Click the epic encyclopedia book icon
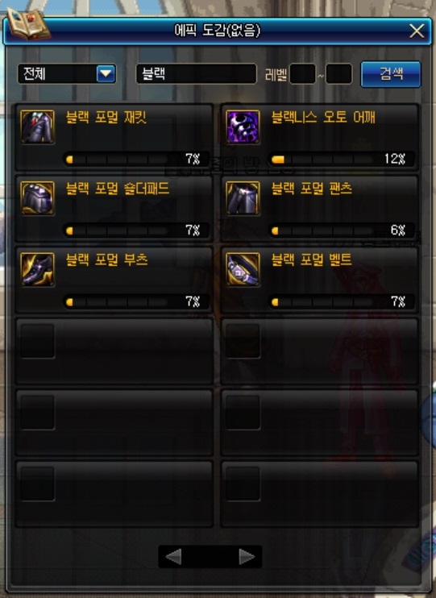436x598 pixels. [x=28, y=23]
